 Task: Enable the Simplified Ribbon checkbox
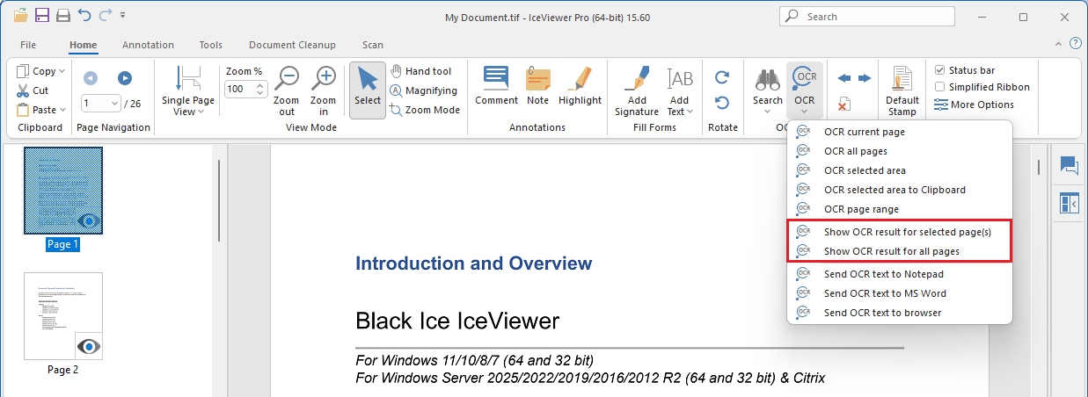[939, 87]
